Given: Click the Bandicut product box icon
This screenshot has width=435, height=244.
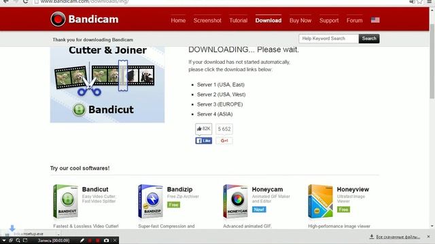Looking at the screenshot, I should [65, 201].
